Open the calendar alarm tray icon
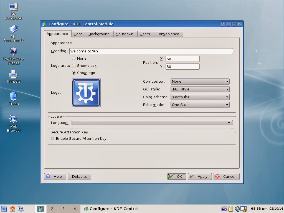Screen dimensions: 284x213 [x=244, y=209]
